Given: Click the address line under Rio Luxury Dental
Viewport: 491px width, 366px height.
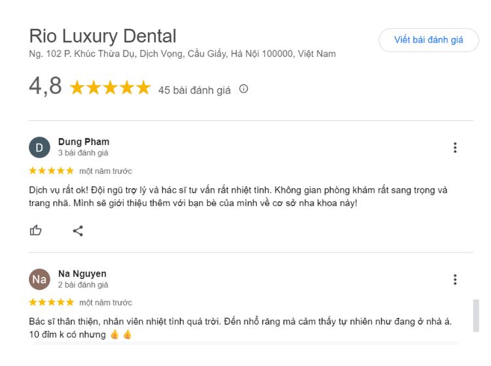Looking at the screenshot, I should [183, 54].
